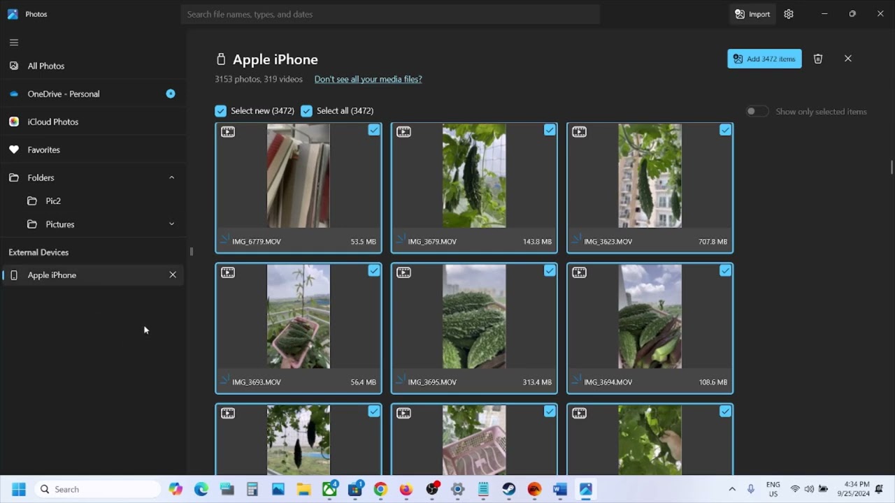Screen dimensions: 895x503
Task: Click video icon on IMG_3695.MOV
Action: click(403, 272)
